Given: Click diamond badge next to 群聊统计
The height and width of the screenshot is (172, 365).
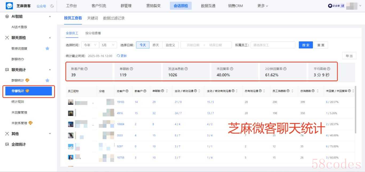Looking at the screenshot, I should [27, 80].
